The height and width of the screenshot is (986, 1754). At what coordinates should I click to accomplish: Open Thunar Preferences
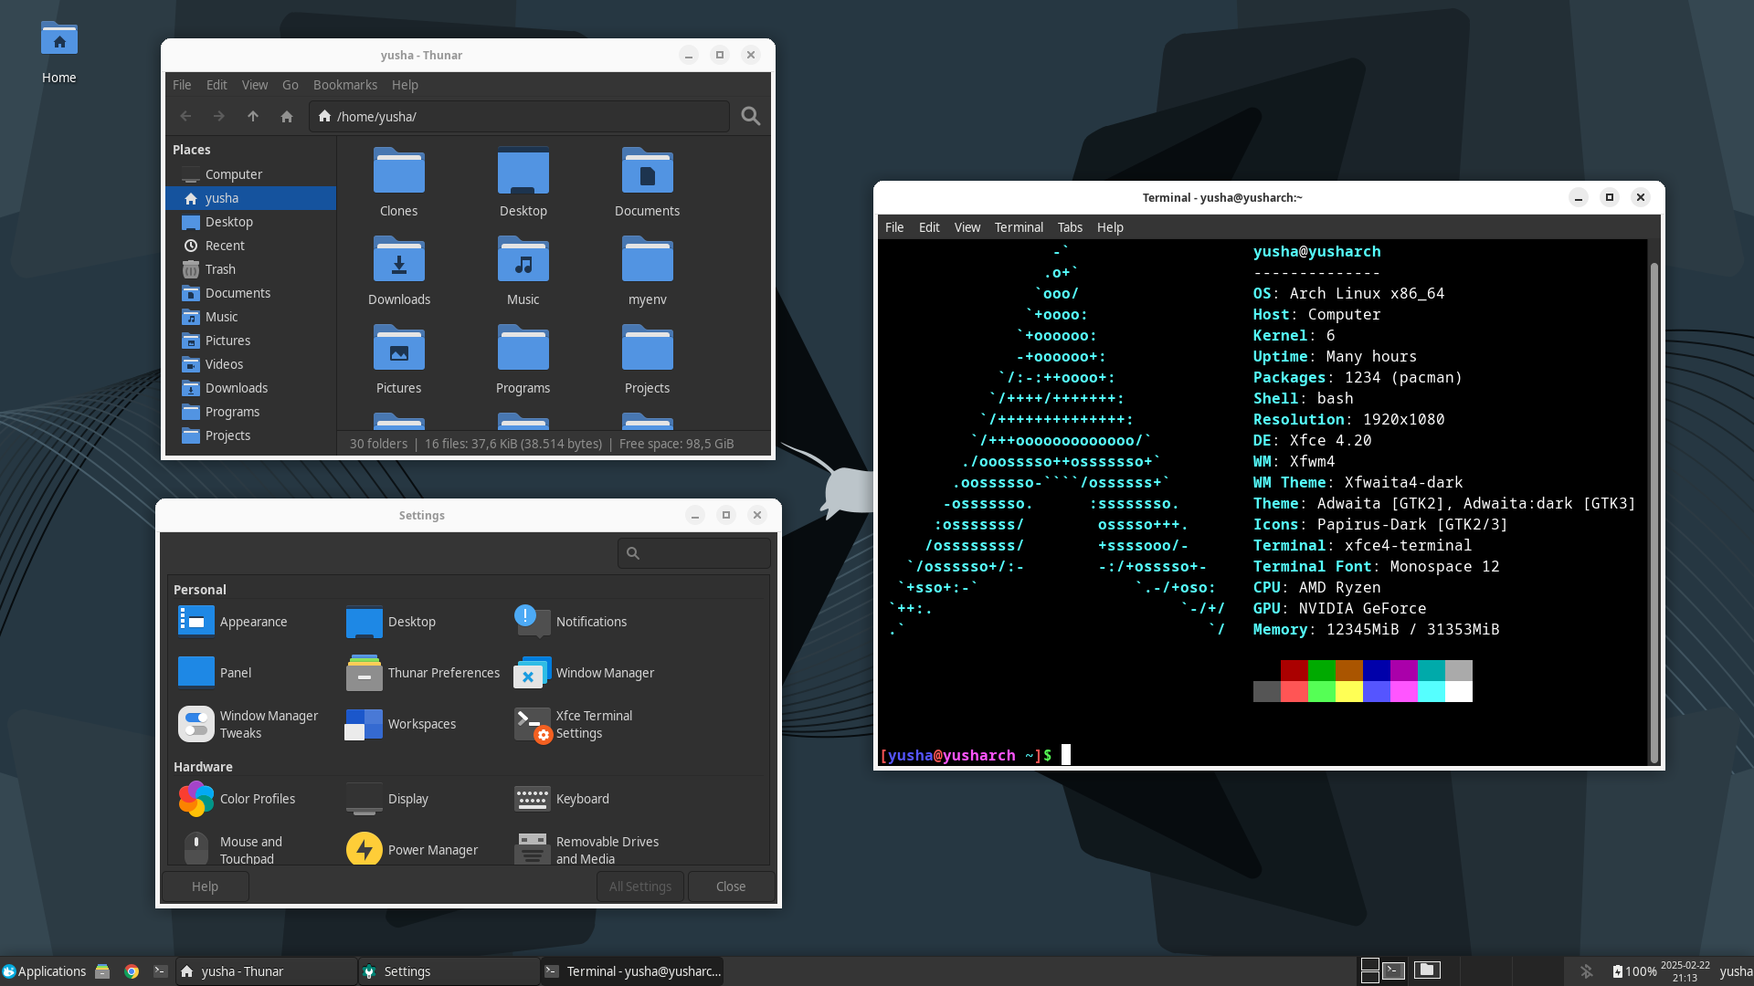(x=423, y=672)
